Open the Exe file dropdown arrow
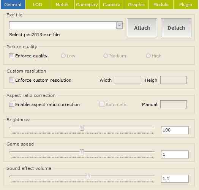This screenshot has height=190, width=199. (119, 25)
